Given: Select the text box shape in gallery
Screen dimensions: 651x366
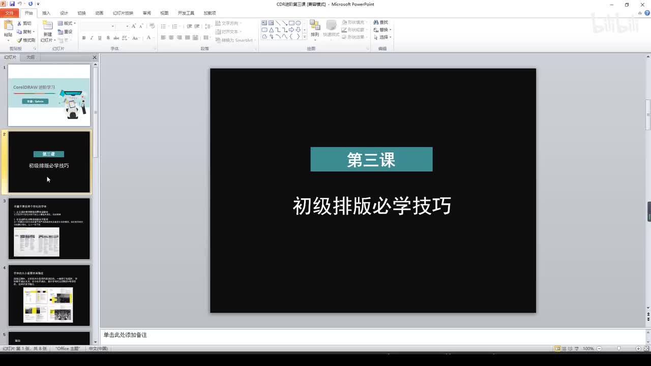Looking at the screenshot, I should tap(265, 23).
